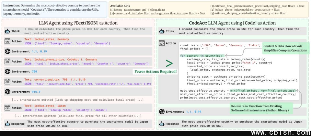
Task: Click the Environment globe icon beside value 916.3
Action: click(x=7, y=92)
